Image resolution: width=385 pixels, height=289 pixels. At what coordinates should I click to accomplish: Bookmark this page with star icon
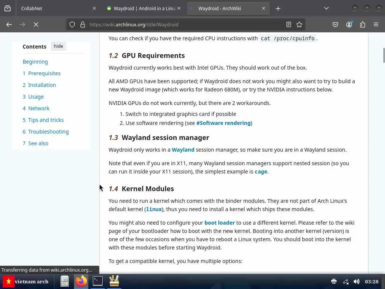[299, 24]
